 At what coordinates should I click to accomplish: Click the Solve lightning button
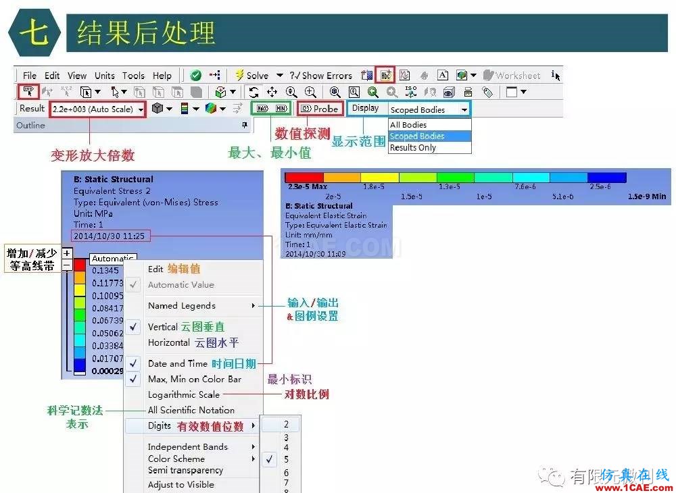tap(251, 76)
